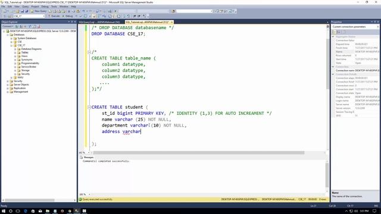Open the Query menu
381x214 pixels.
(x=25, y=7)
